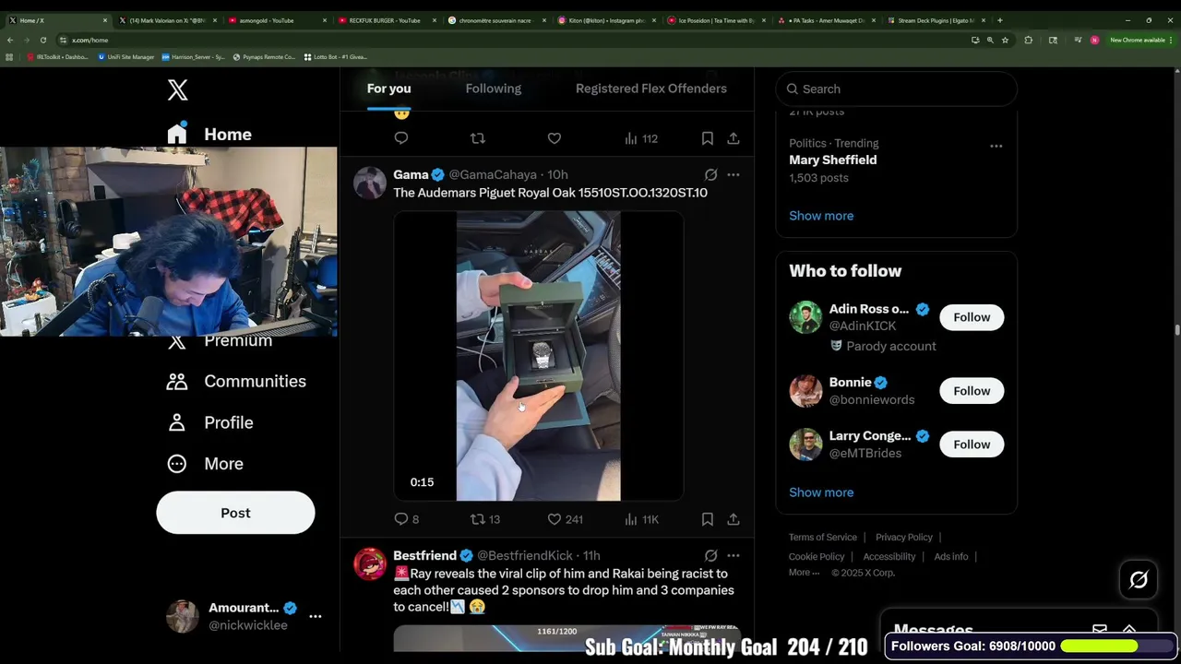Image resolution: width=1181 pixels, height=664 pixels.
Task: Open Gama's profile avatar
Action: tap(370, 183)
